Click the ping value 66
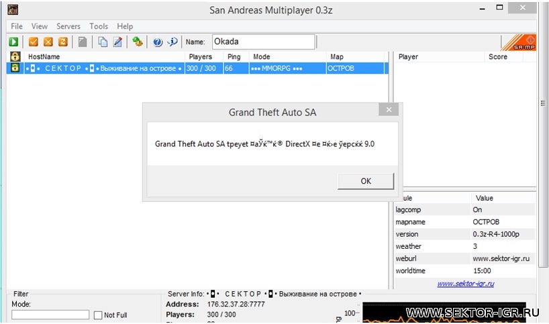This screenshot has height=324, width=549. [229, 68]
